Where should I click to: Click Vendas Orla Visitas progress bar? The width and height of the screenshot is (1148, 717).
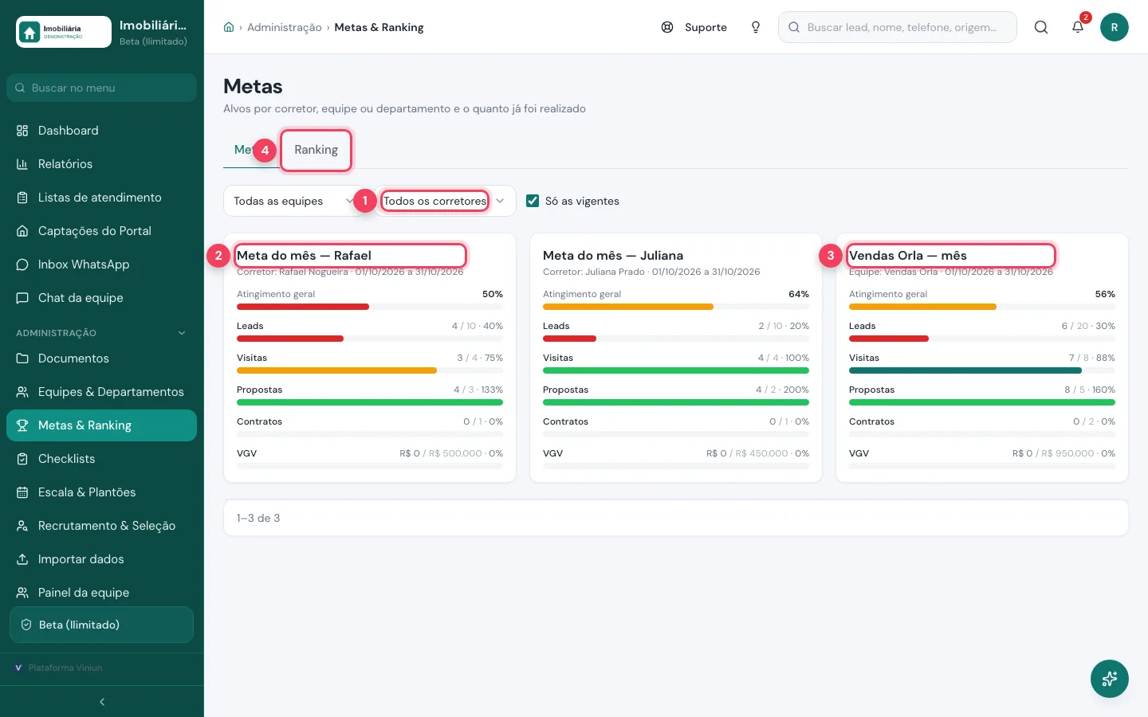(x=982, y=370)
